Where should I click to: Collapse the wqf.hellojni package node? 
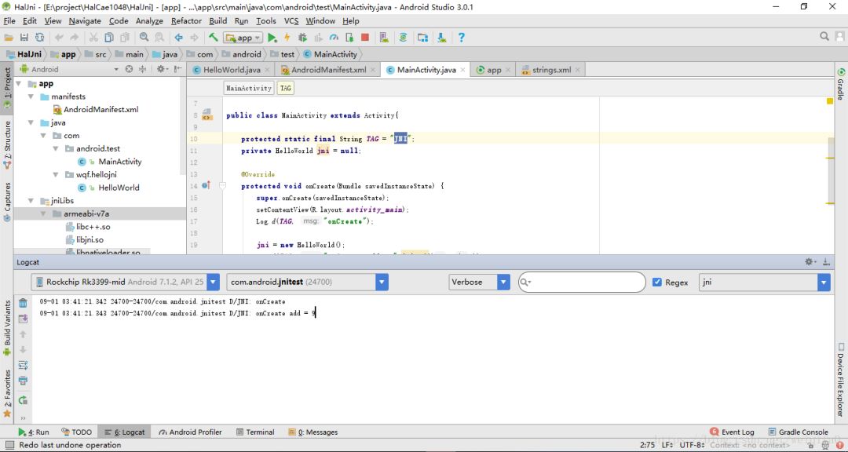[x=56, y=175]
